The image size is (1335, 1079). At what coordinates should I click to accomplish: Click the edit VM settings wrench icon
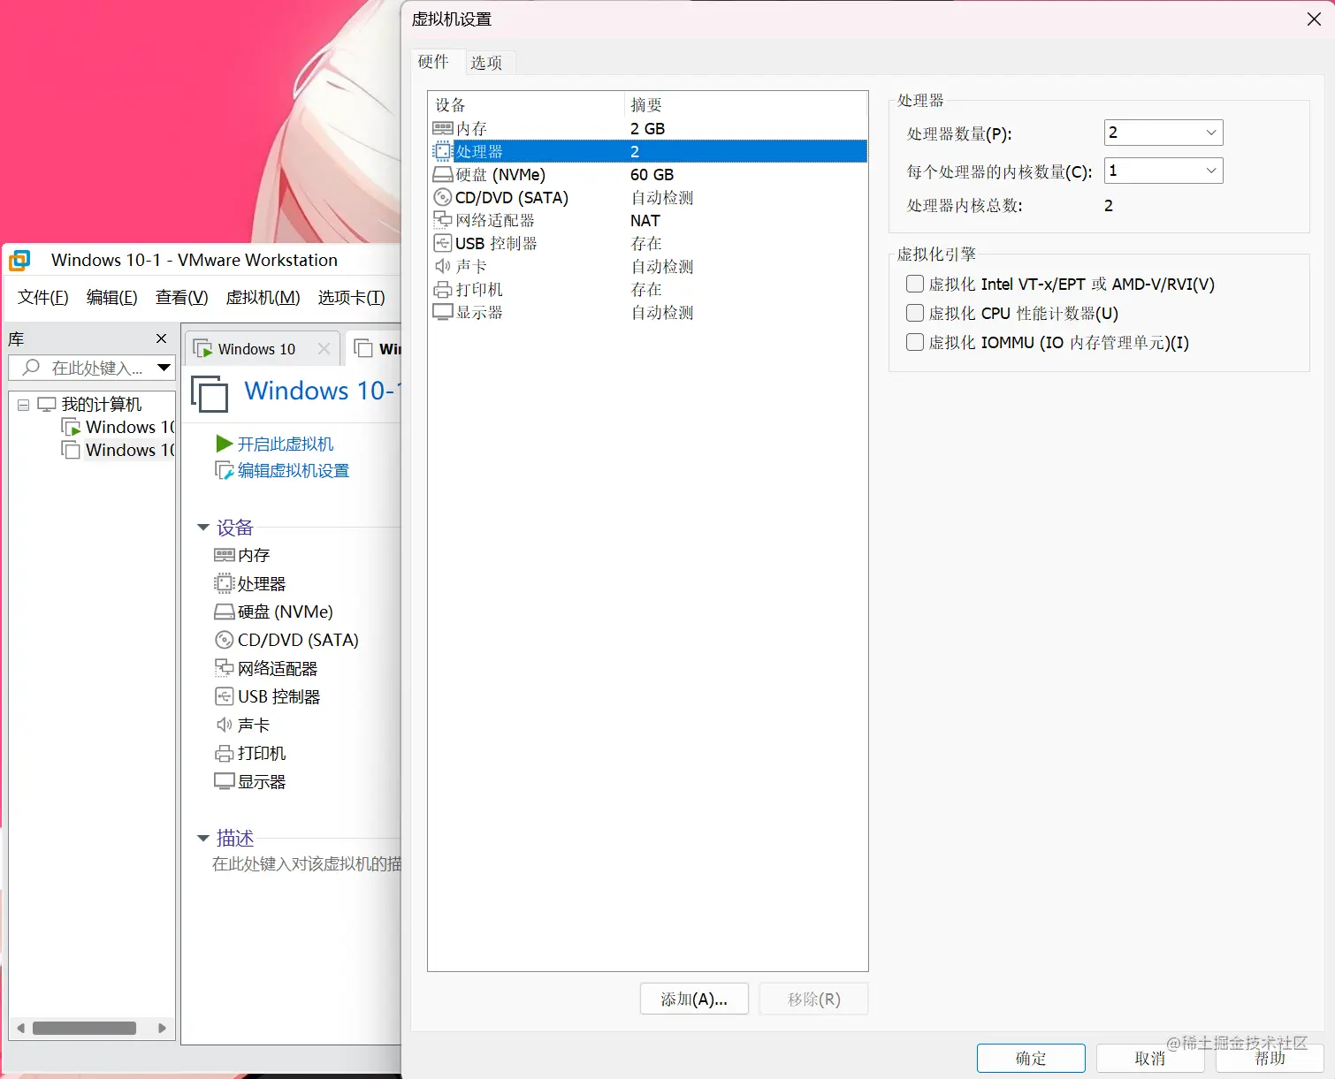[225, 471]
